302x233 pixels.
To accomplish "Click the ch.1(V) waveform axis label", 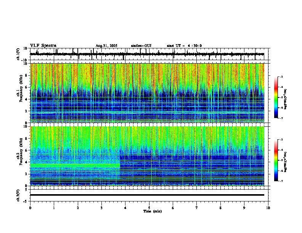I will [x=18, y=54].
